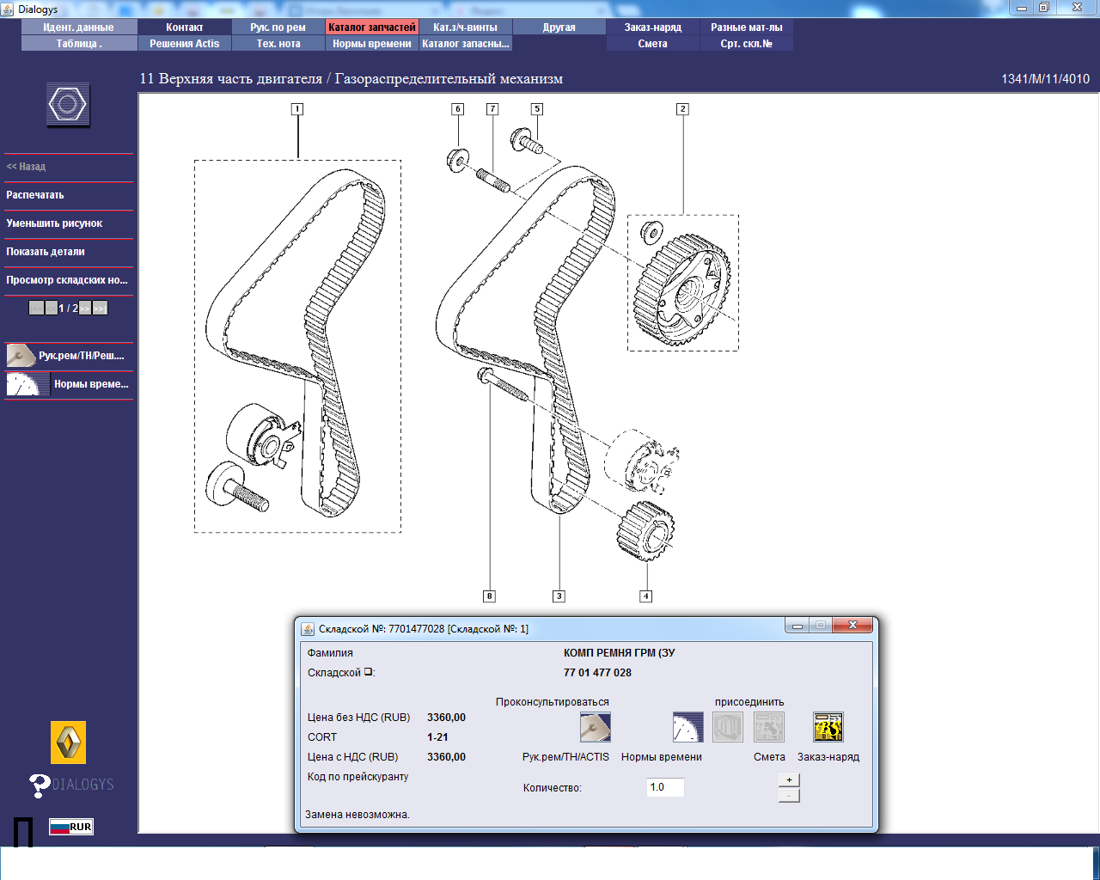Click the part name КОМП РЕМНЯ ГРМ (ЗУ
Screen dimensions: 1100x880
click(x=620, y=653)
